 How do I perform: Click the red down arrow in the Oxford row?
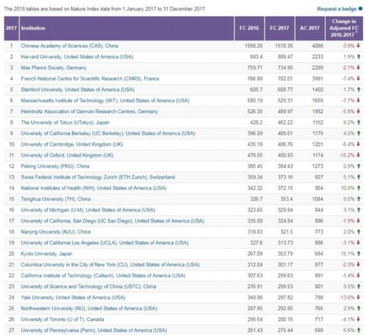358,155
